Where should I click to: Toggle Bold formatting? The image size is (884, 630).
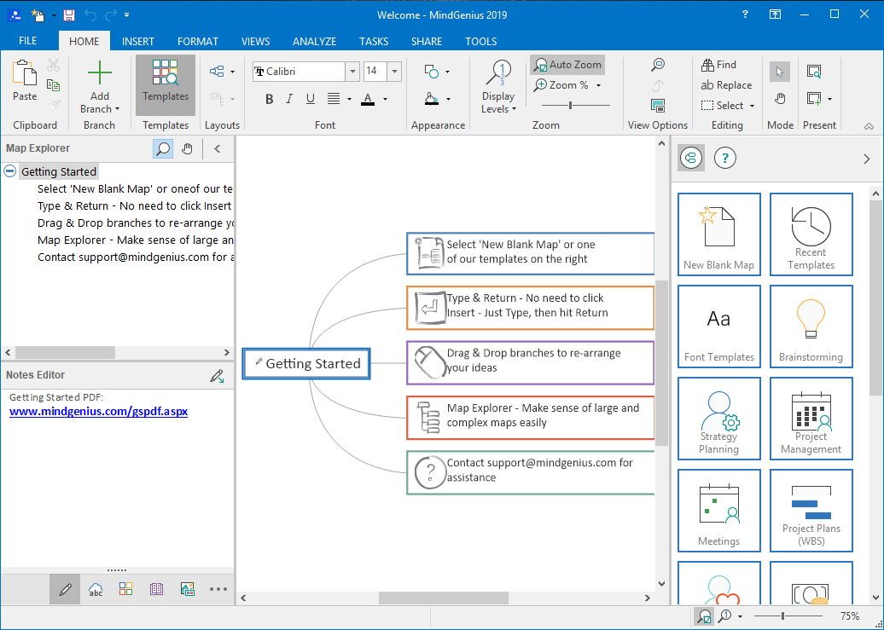pyautogui.click(x=269, y=99)
